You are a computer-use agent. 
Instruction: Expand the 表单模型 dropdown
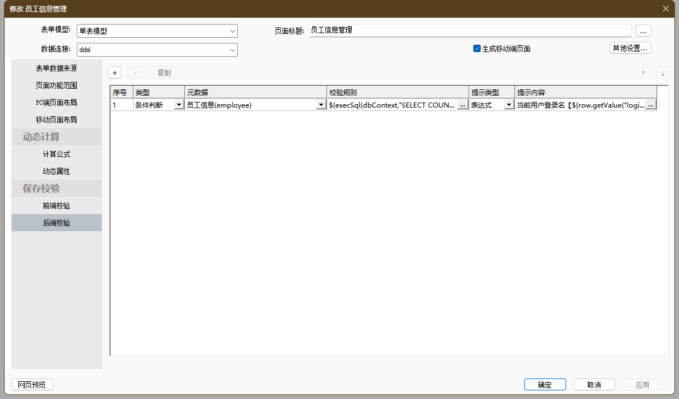pyautogui.click(x=232, y=31)
